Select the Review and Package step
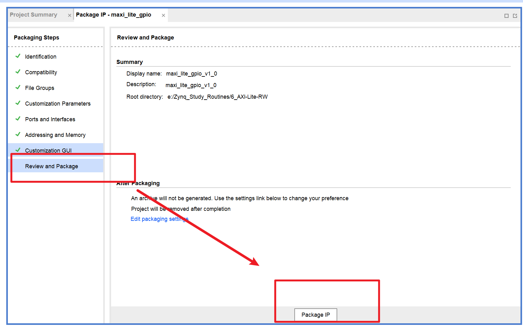Image resolution: width=523 pixels, height=328 pixels. [x=51, y=166]
